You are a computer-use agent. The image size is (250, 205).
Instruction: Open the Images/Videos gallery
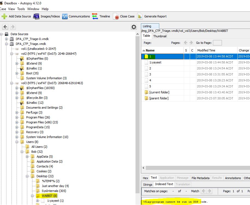pyautogui.click(x=36, y=16)
